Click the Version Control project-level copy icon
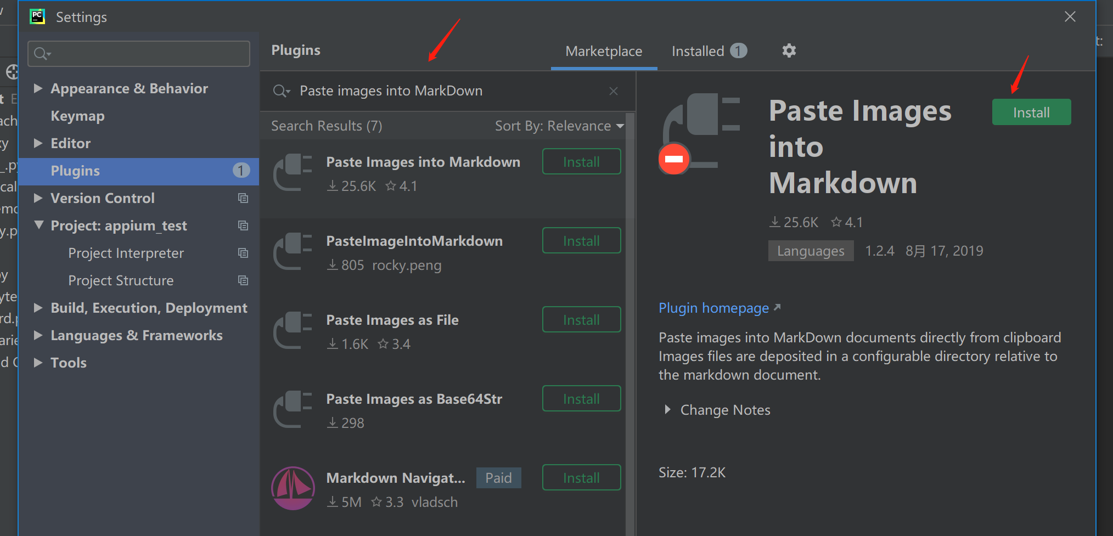 click(243, 198)
